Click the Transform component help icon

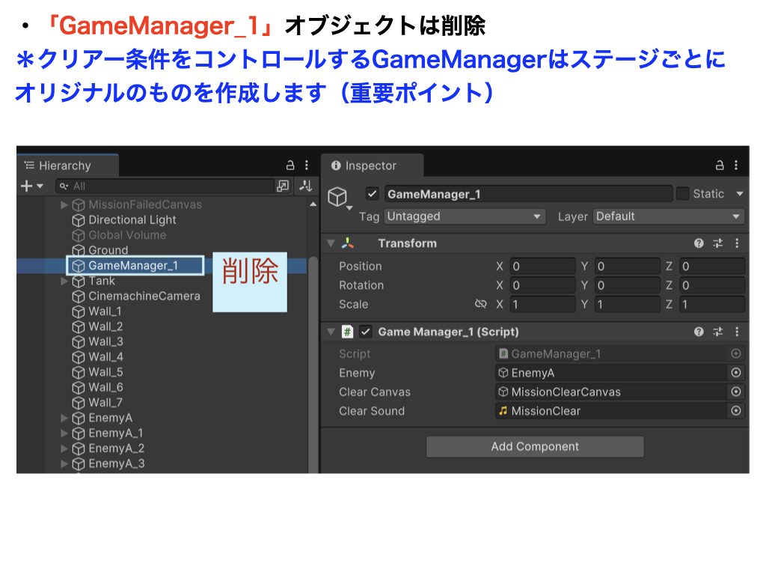(x=699, y=243)
